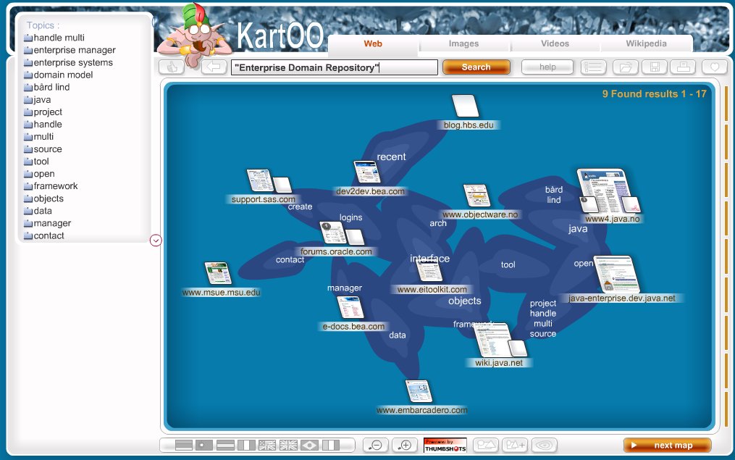Click the save floppy disk icon
The image size is (735, 460).
(x=654, y=67)
